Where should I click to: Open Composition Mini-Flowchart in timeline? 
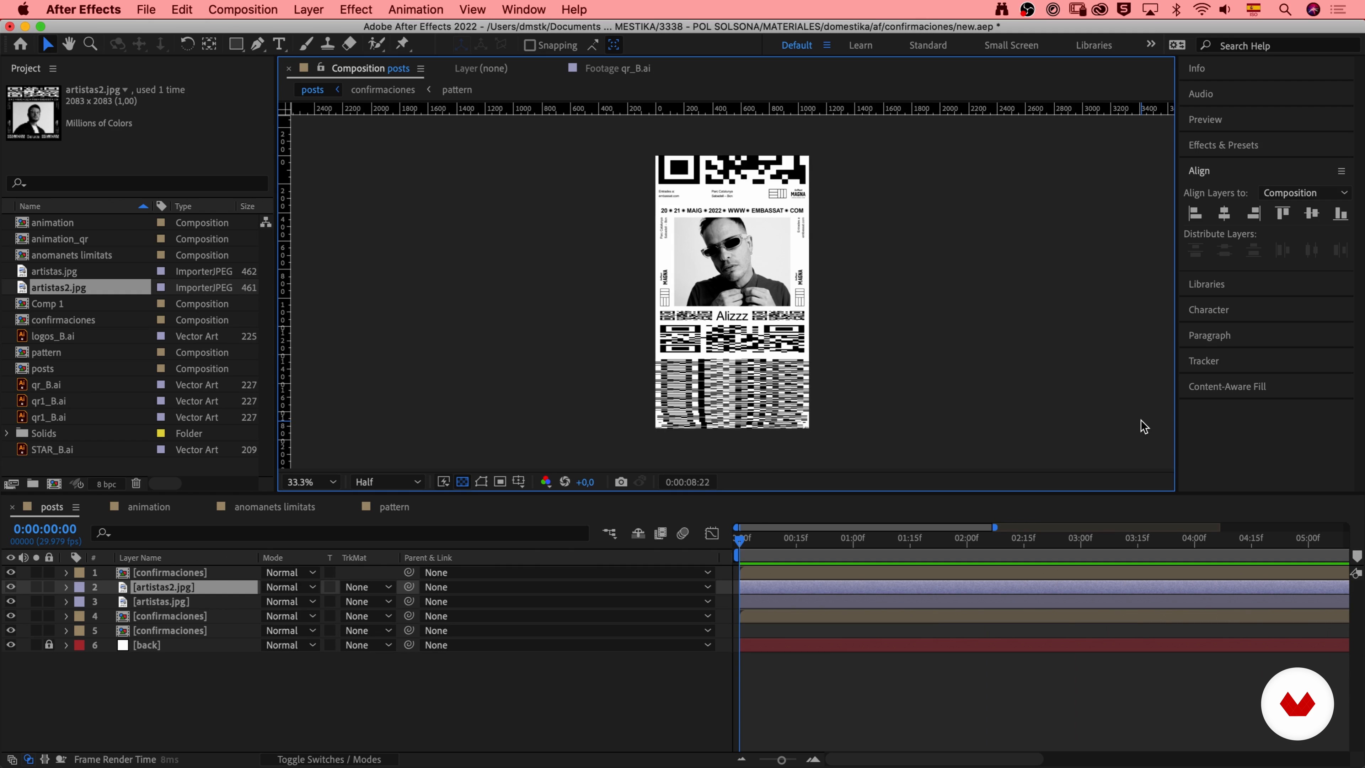610,533
